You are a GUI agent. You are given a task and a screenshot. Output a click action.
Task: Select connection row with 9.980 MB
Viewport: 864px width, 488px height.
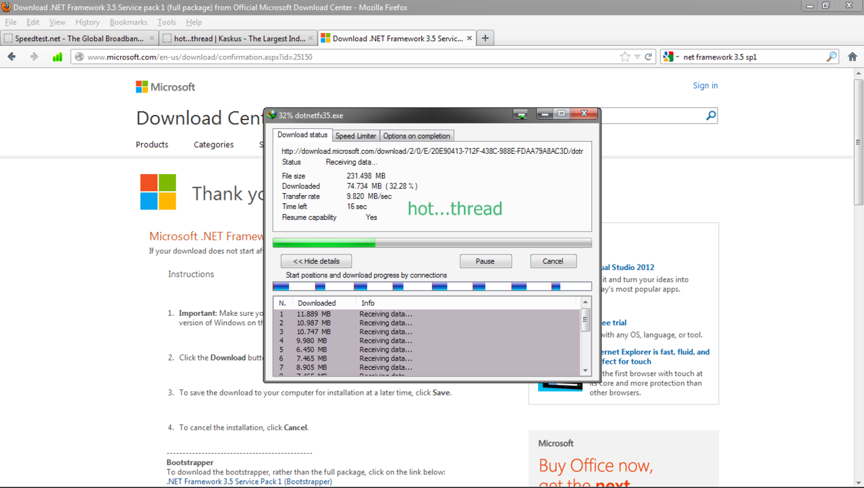[427, 340]
